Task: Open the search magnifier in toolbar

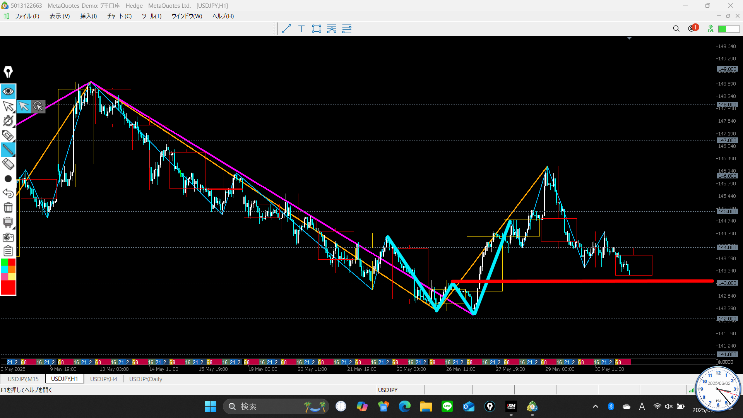Action: point(676,29)
